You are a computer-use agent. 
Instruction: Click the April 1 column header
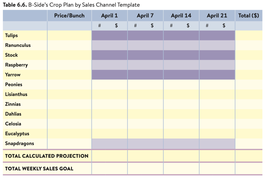[109, 15]
